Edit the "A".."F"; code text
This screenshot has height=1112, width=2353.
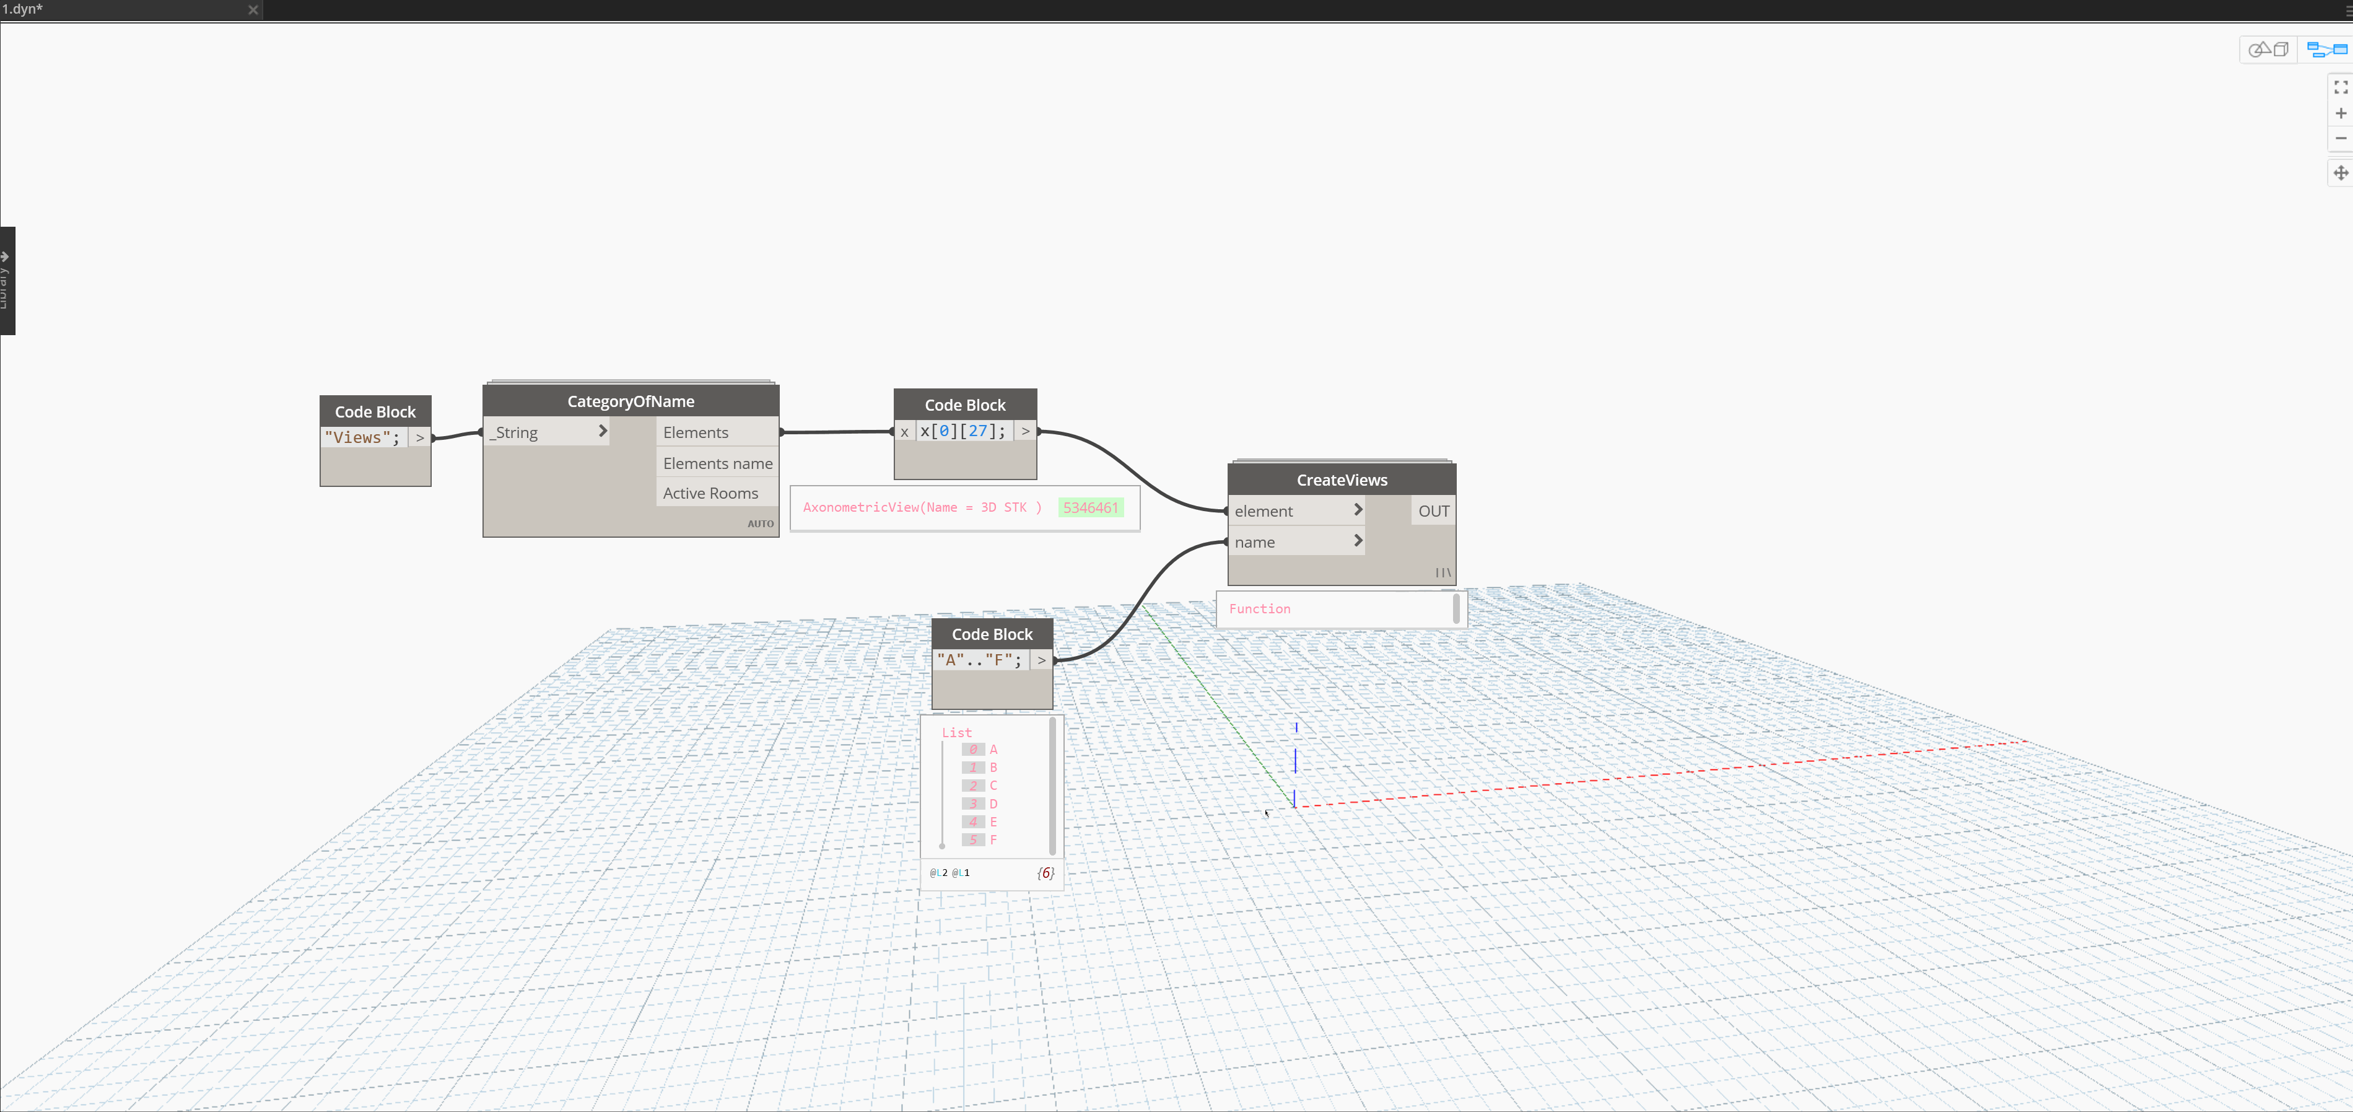click(980, 660)
